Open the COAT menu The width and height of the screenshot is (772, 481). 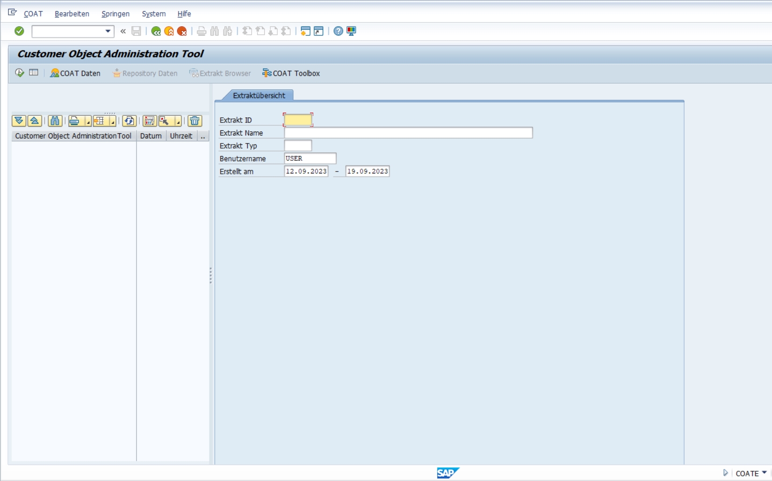(33, 14)
